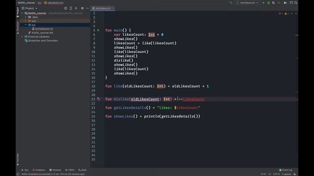
Task: Select the .idea folder row
Action: pos(55,17)
